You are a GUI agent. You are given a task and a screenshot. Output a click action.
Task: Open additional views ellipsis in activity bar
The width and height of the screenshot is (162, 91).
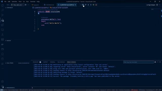pos(3,69)
